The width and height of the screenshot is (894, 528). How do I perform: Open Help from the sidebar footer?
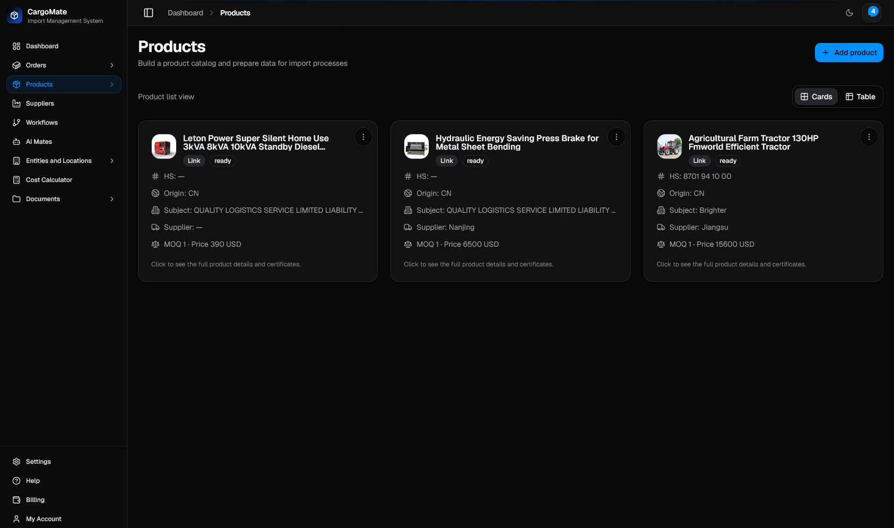click(x=64, y=481)
